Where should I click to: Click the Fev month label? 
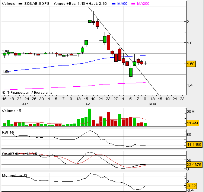coord(87,104)
